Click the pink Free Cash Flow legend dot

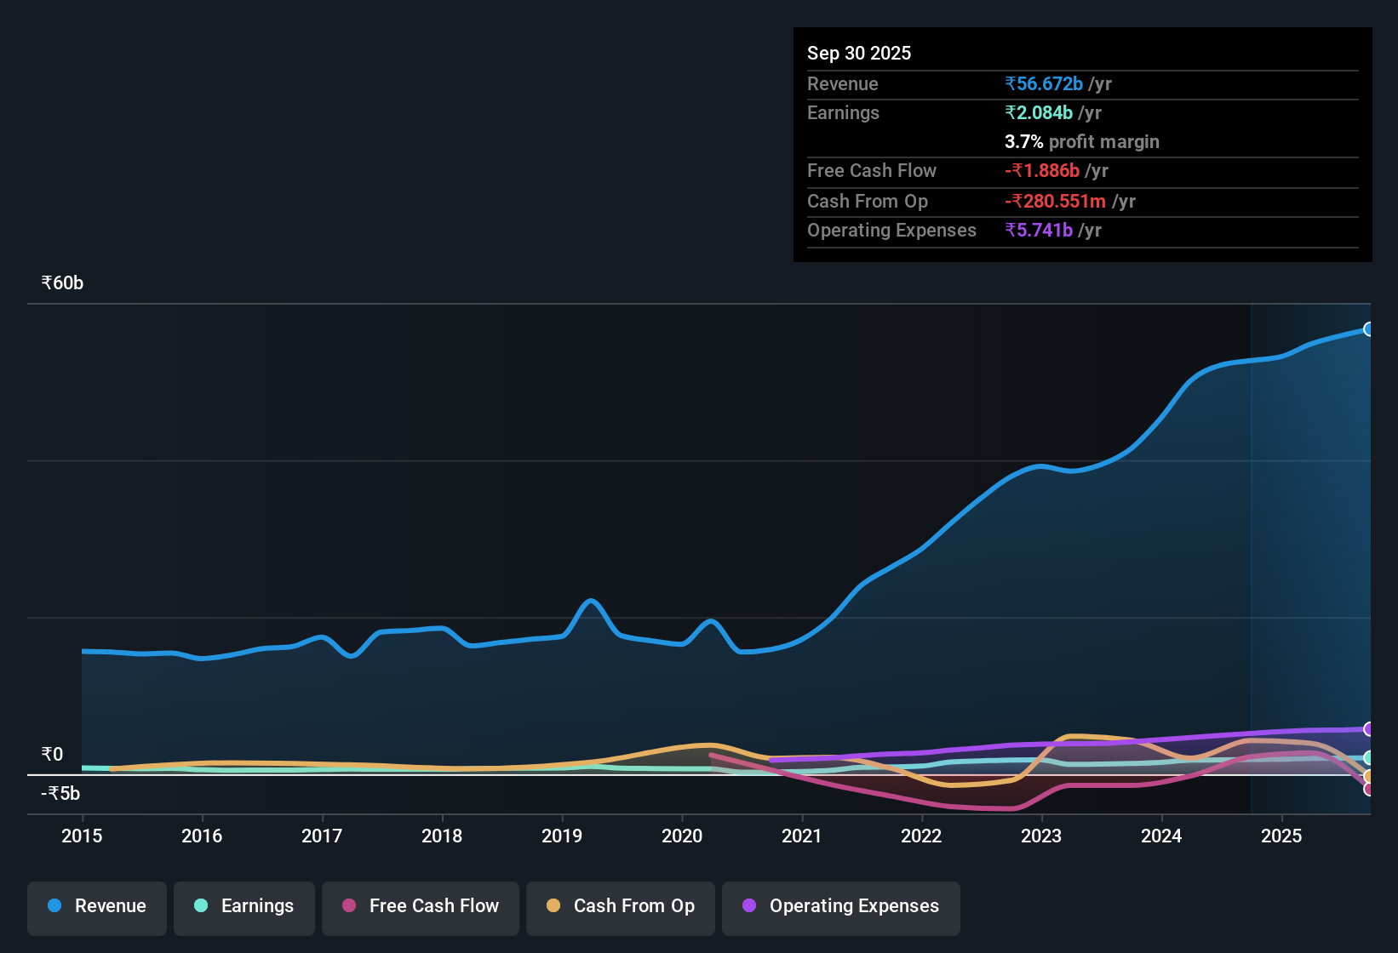click(348, 906)
